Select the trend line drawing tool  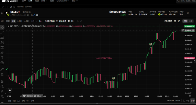(2, 32)
